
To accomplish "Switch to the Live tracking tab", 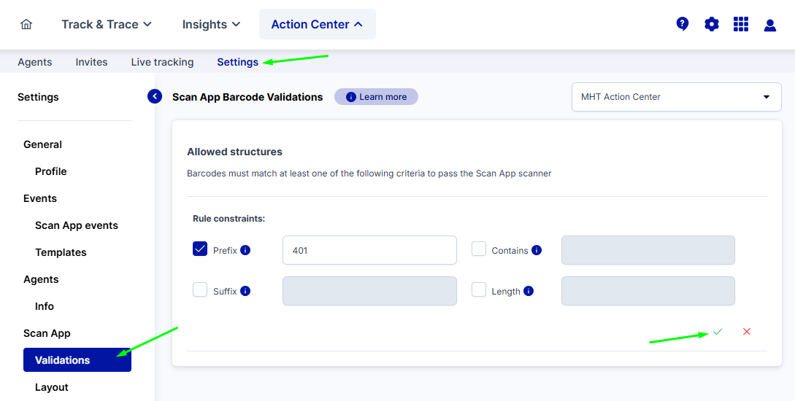I will tap(162, 62).
